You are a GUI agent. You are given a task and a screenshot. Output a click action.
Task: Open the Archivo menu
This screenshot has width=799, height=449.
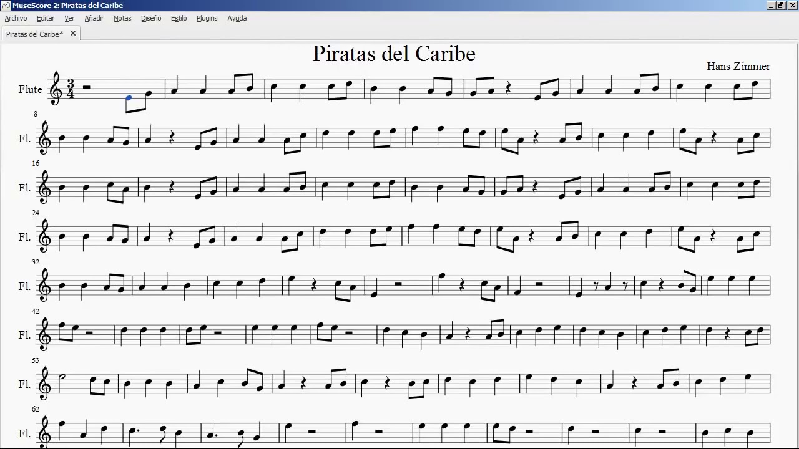pyautogui.click(x=16, y=18)
